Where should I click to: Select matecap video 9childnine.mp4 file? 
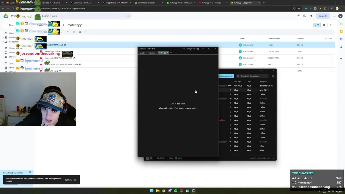point(58,58)
